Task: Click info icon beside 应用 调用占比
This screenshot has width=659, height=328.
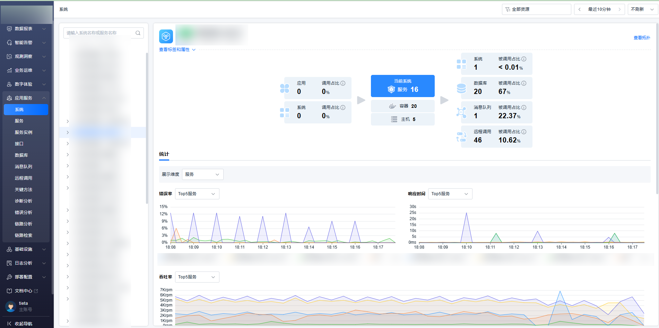Action: coord(343,83)
